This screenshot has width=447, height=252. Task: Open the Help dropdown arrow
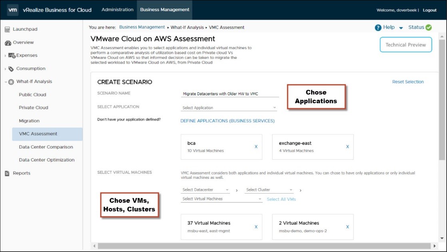click(x=401, y=28)
